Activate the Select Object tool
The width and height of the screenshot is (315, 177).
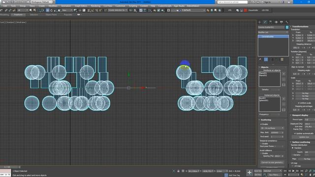(31, 10)
